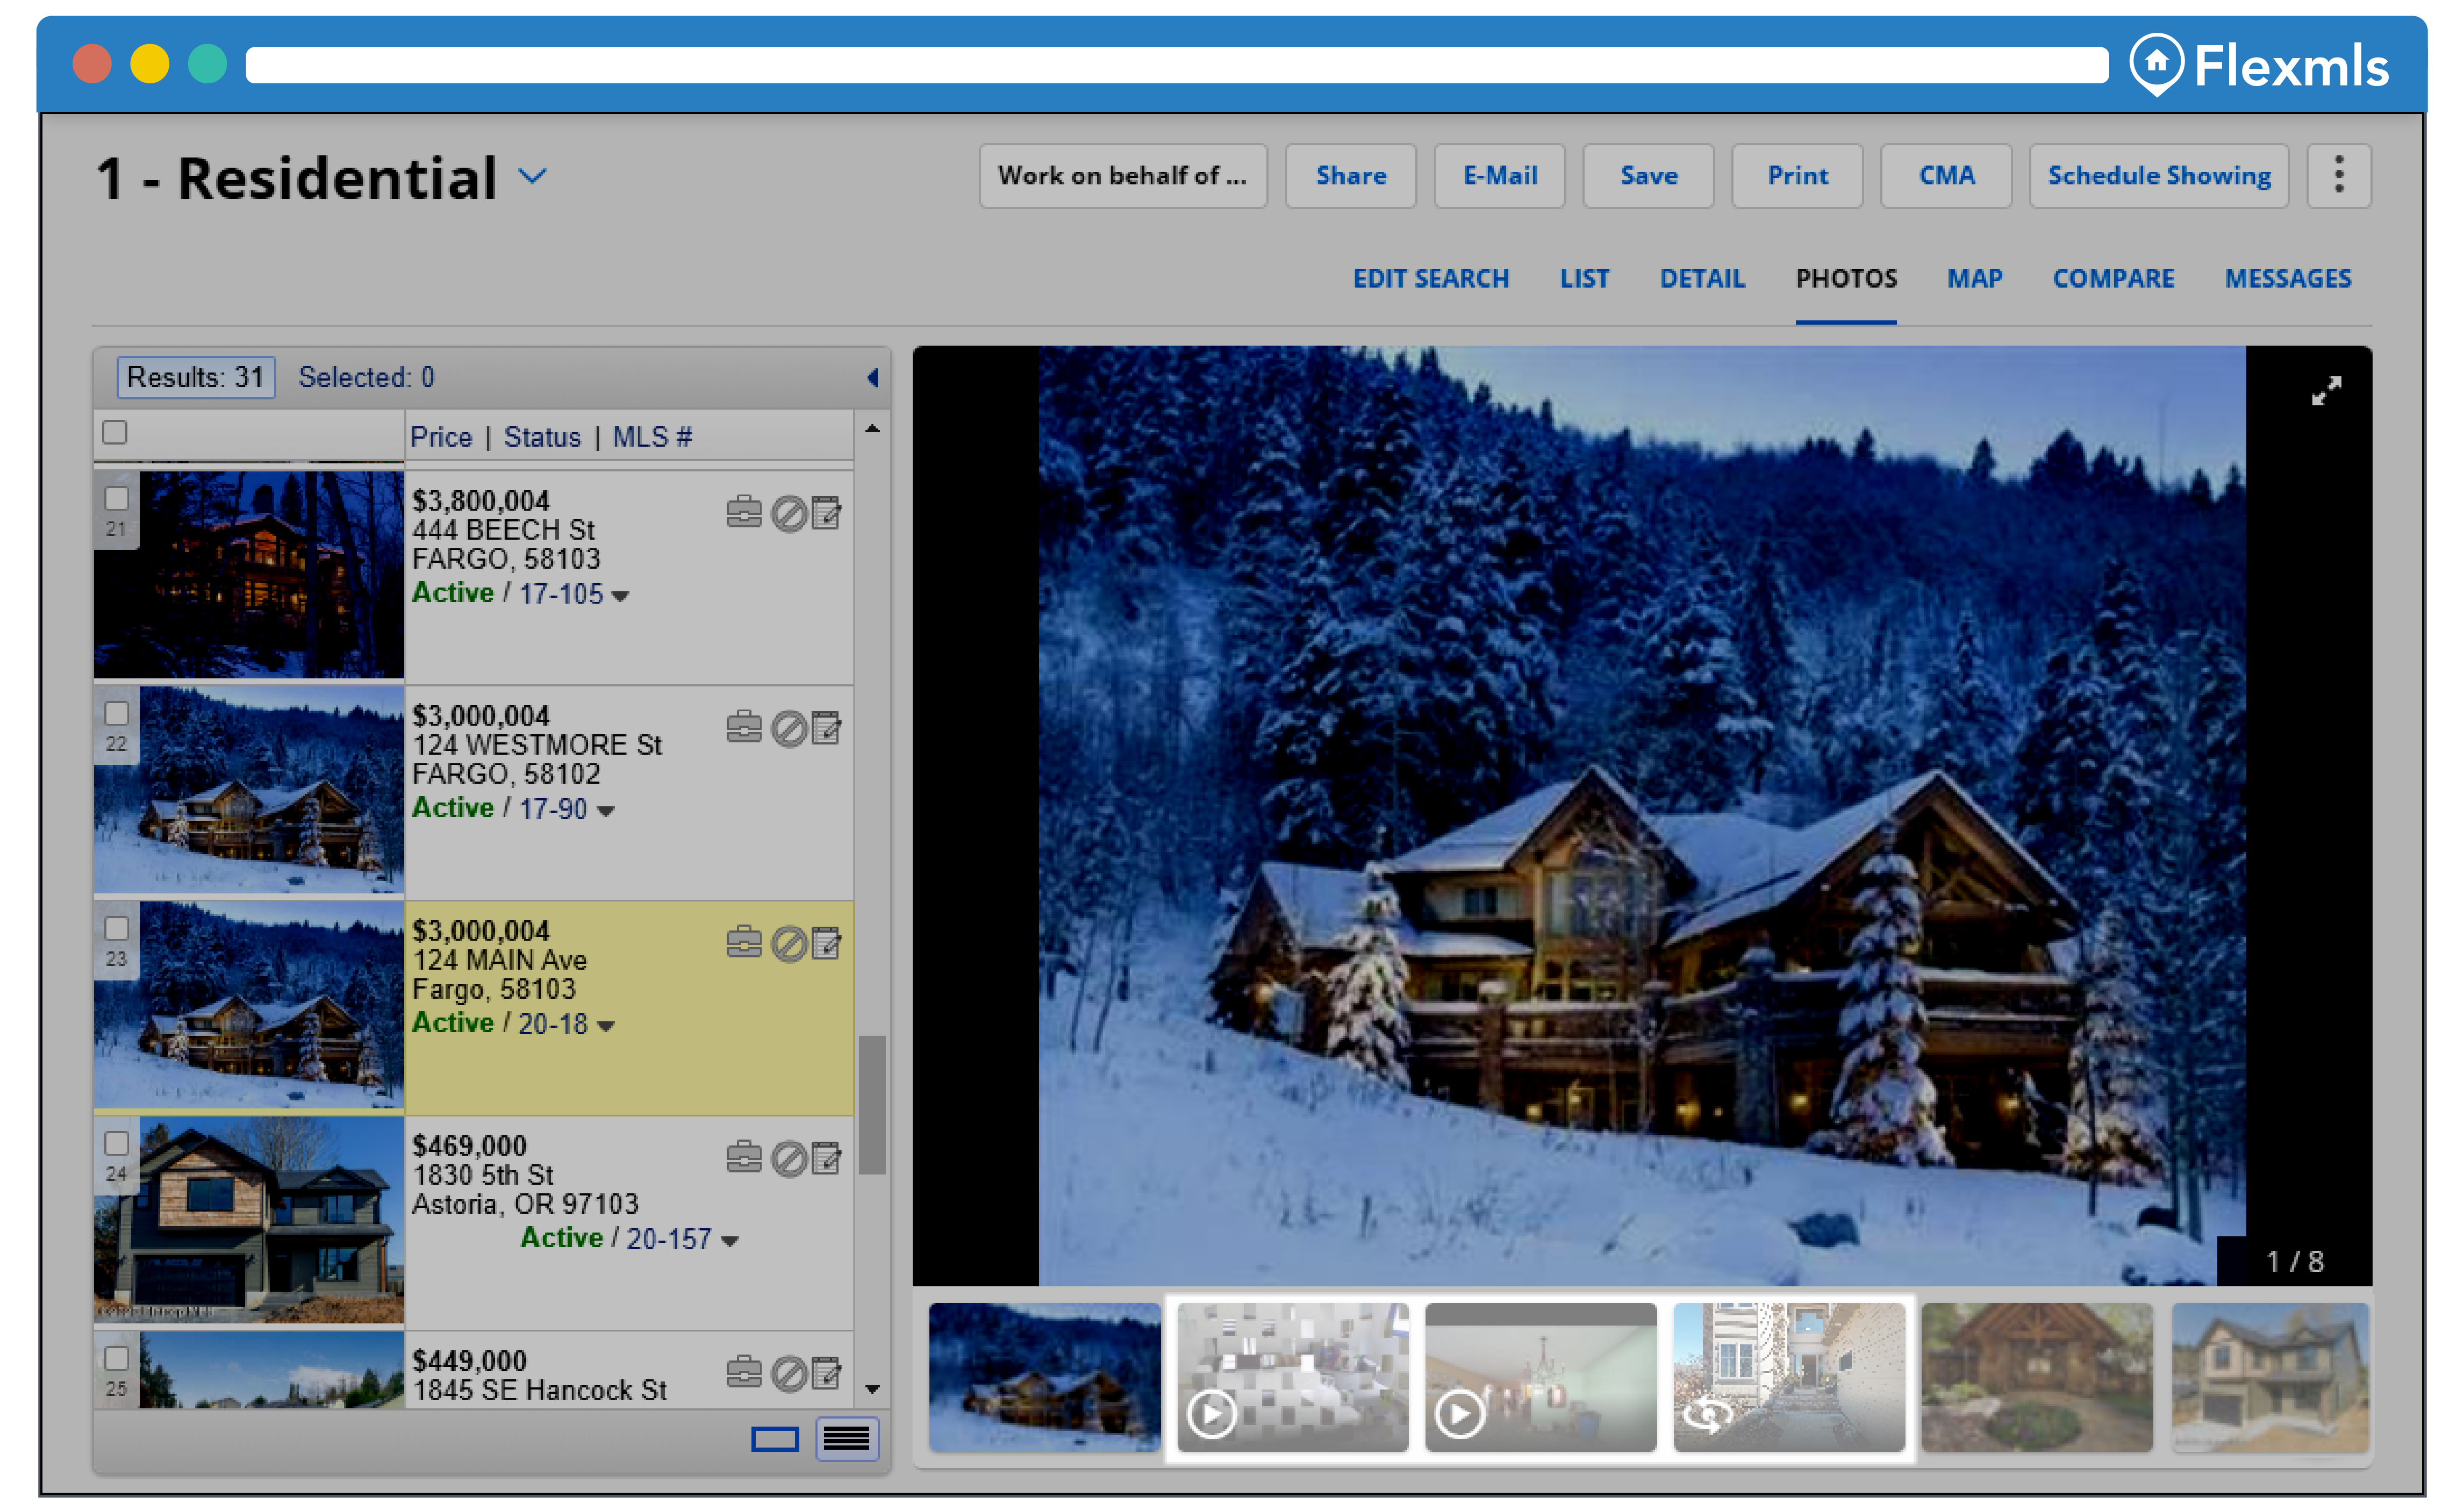The image size is (2464, 1511).
Task: Open MLS number 17-105 link
Action: pyautogui.click(x=561, y=594)
